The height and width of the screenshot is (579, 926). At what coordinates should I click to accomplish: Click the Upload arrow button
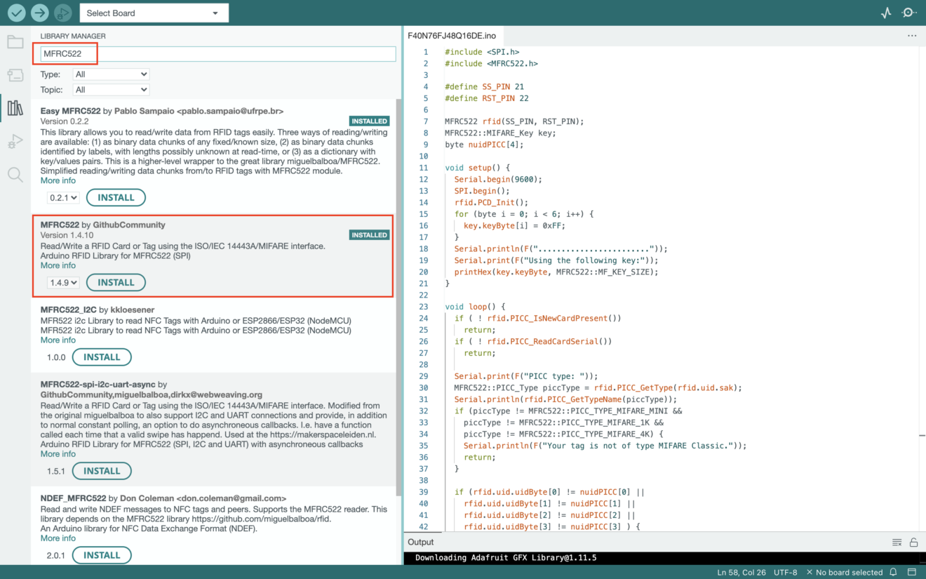point(40,13)
